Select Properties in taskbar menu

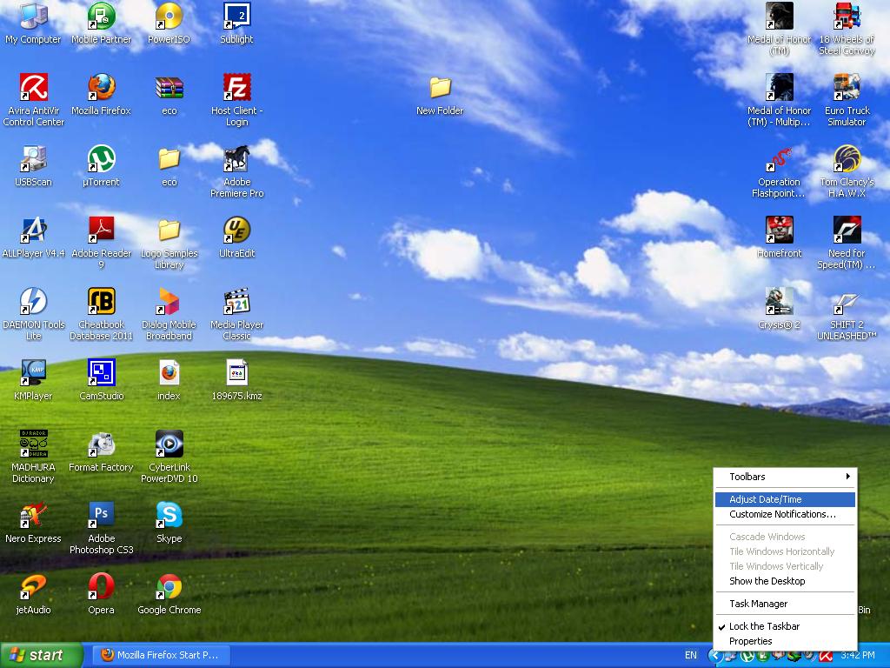click(785, 641)
